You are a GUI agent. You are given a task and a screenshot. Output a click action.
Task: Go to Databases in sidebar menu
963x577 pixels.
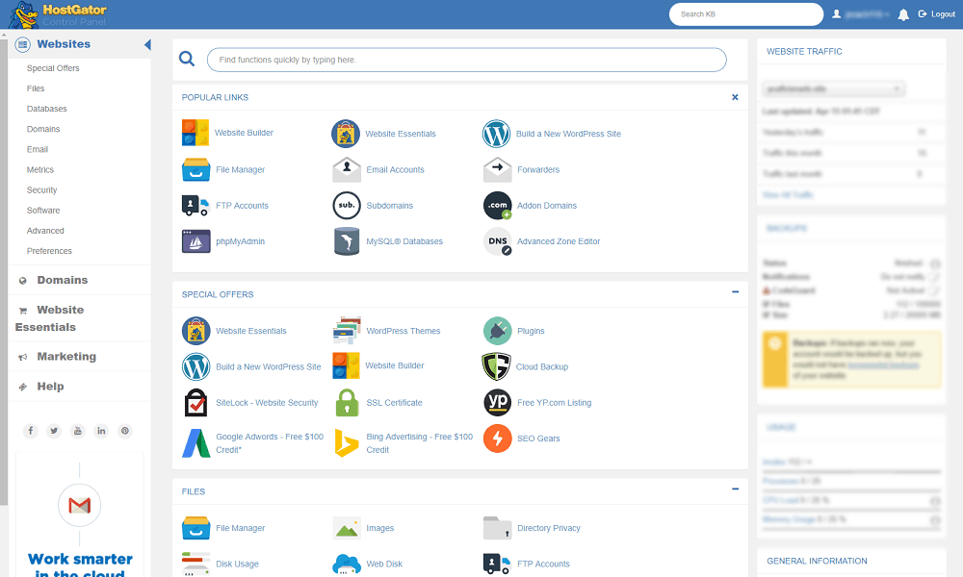point(46,109)
